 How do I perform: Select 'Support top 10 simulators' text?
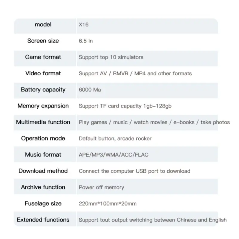coord(111,57)
